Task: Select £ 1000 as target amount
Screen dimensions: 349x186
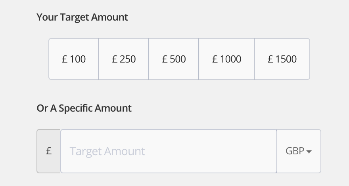Action: (226, 59)
